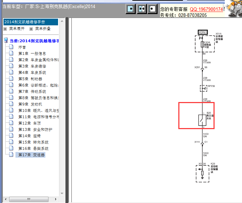Click the SP239 splice symbol

tap(204, 88)
